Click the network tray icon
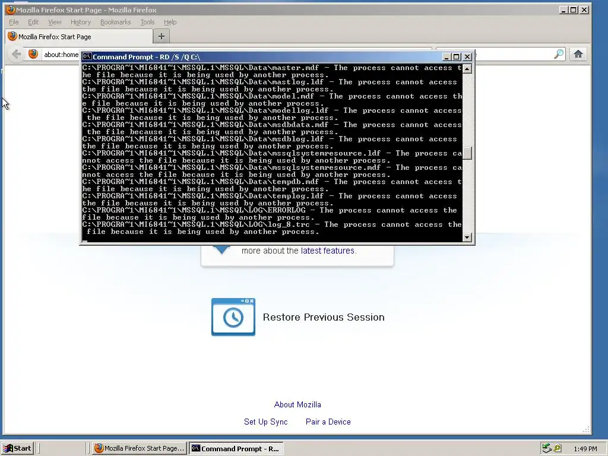The height and width of the screenshot is (456, 608). click(546, 448)
